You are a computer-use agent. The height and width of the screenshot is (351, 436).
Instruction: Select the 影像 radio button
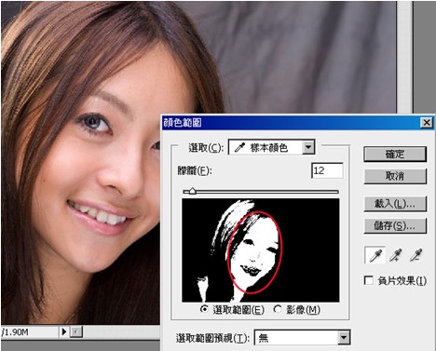[x=278, y=309]
